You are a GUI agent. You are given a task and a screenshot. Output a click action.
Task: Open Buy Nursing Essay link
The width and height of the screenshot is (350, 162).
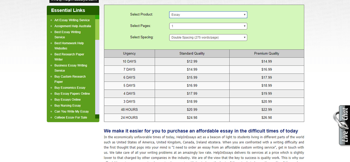point(68,105)
